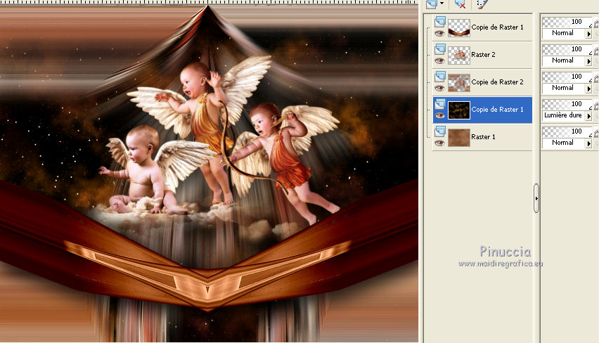Click the dark starry highlighted layer thumbnail
This screenshot has width=599, height=343.
pyautogui.click(x=459, y=110)
